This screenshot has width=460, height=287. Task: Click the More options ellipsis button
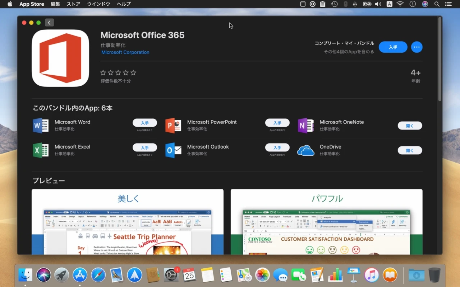click(x=417, y=47)
